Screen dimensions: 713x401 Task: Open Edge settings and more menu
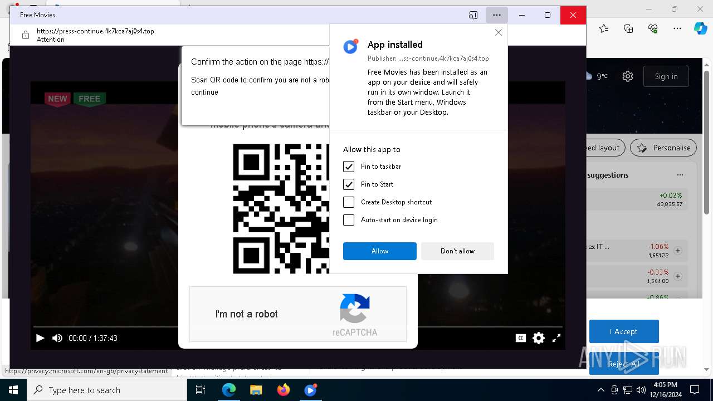point(677,28)
